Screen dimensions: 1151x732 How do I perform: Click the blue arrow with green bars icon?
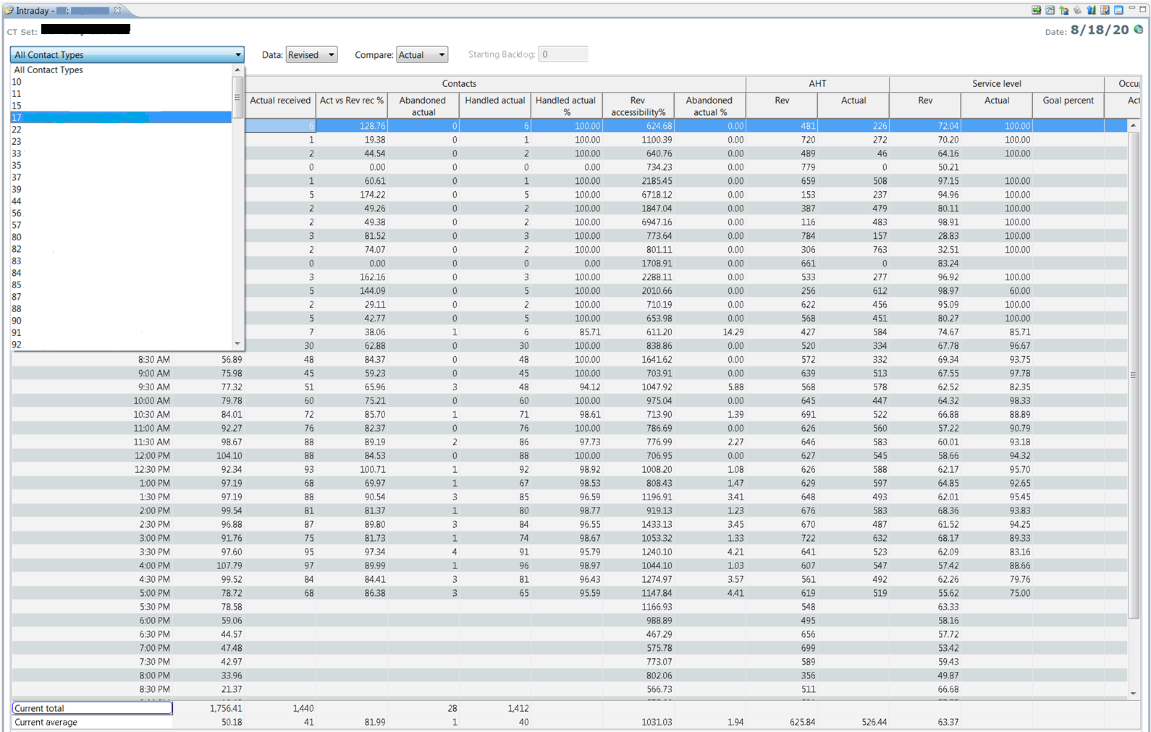pos(1092,10)
